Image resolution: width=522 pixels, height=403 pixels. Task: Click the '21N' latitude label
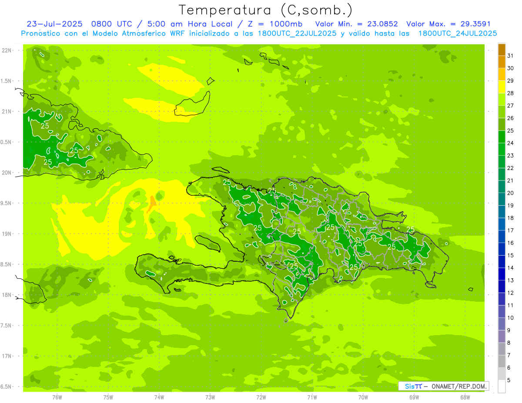coord(7,111)
